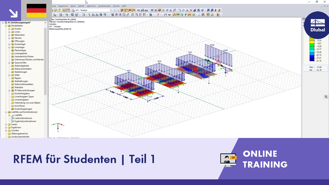Viewport: 329px width, 185px height.
Task: Select Lastkombinationen in the navigator
Action: click(23, 118)
